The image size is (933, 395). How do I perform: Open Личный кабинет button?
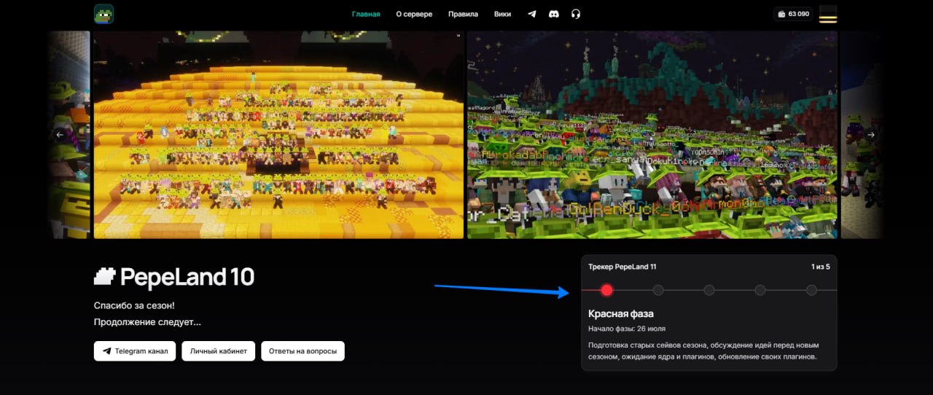point(219,351)
